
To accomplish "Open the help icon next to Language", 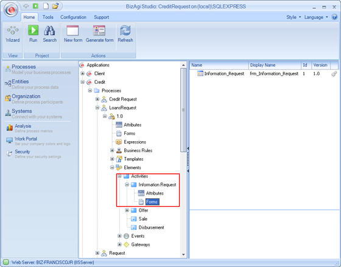I will click(334, 17).
